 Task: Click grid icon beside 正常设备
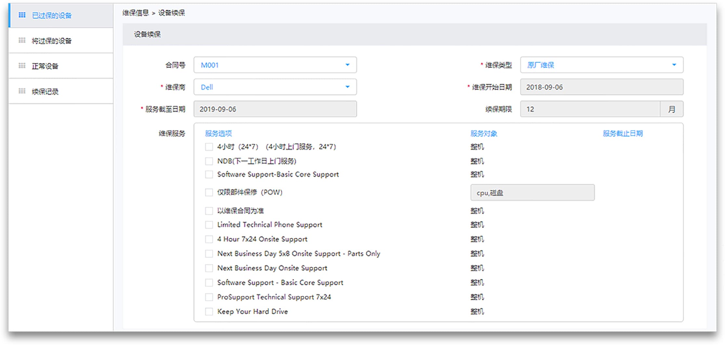click(22, 66)
